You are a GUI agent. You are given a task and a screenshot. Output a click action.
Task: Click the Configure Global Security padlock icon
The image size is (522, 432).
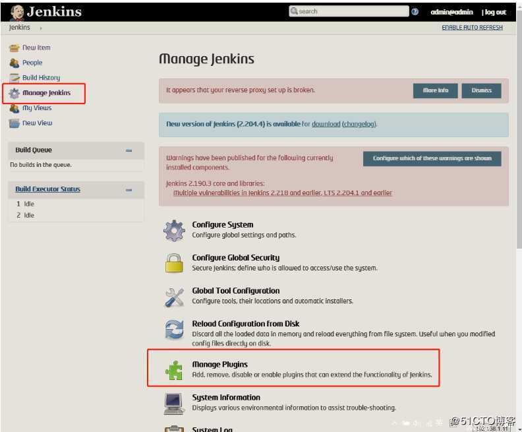(x=174, y=263)
